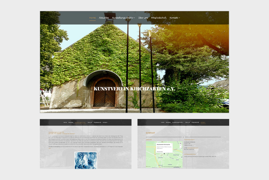This screenshot has width=269, height=180.
Task: Expand Kontakt in the exhibition page navigation
Action: pyautogui.click(x=105, y=122)
